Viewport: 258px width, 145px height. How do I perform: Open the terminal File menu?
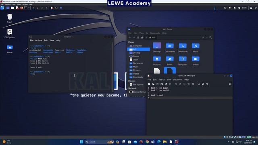point(31,40)
